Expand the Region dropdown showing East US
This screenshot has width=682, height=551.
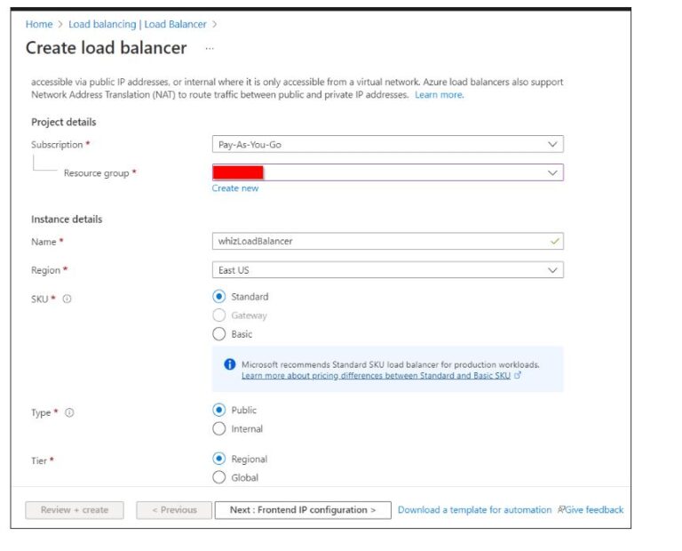[x=387, y=270]
